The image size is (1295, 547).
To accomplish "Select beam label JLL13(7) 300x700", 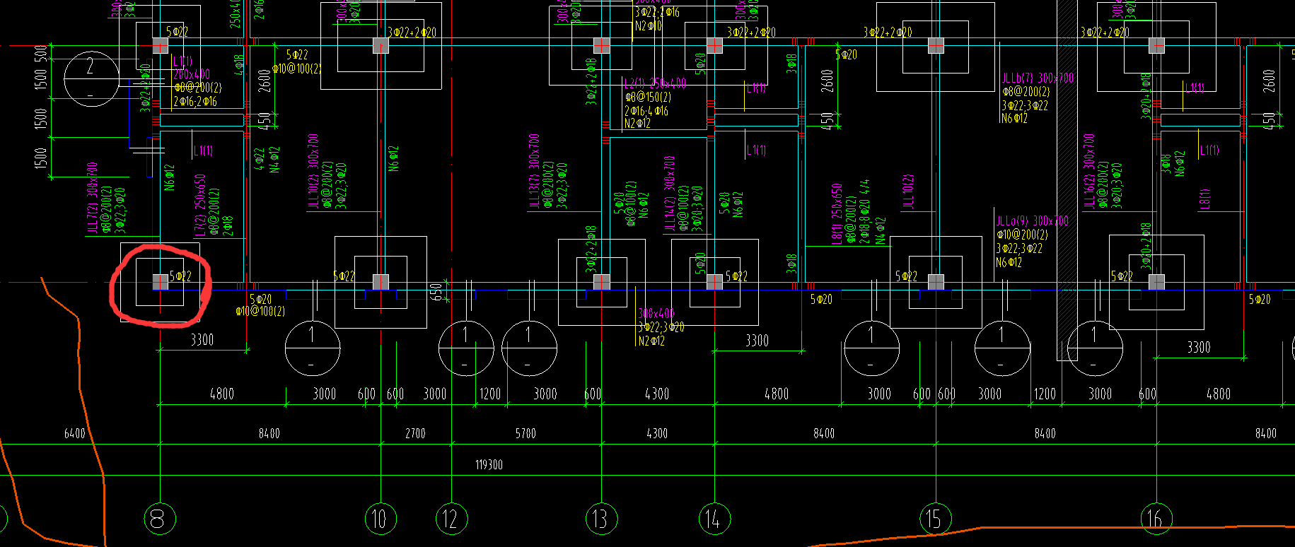I will point(534,172).
